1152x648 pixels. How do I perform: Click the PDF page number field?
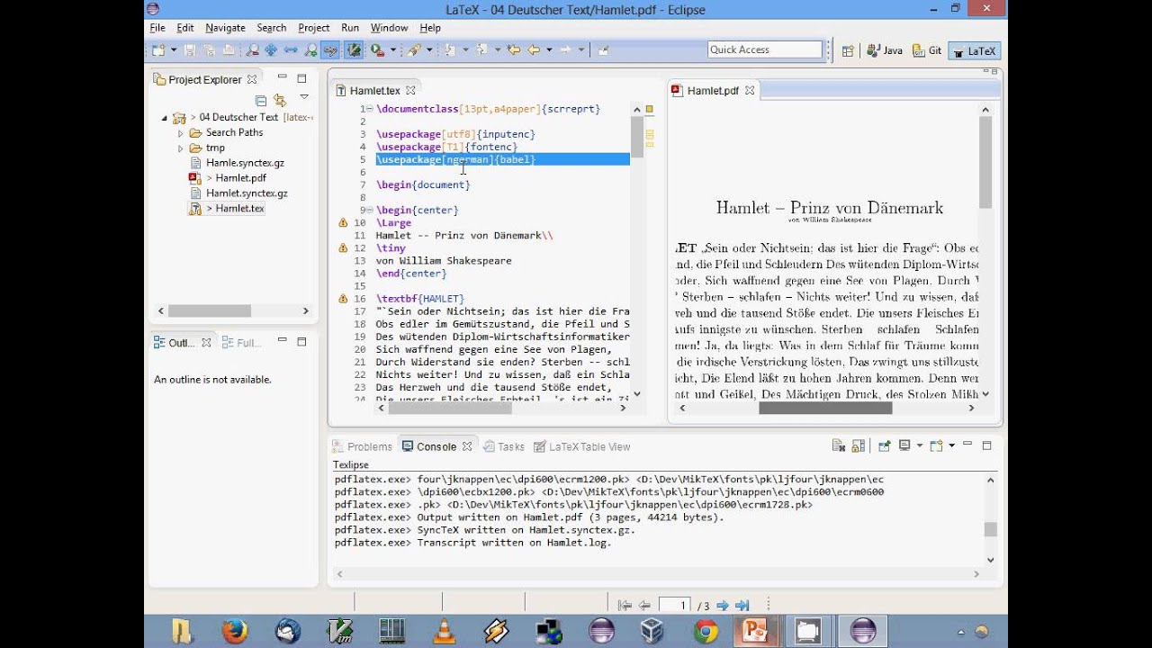675,606
